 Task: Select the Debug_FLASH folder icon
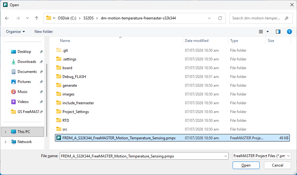click(x=59, y=76)
